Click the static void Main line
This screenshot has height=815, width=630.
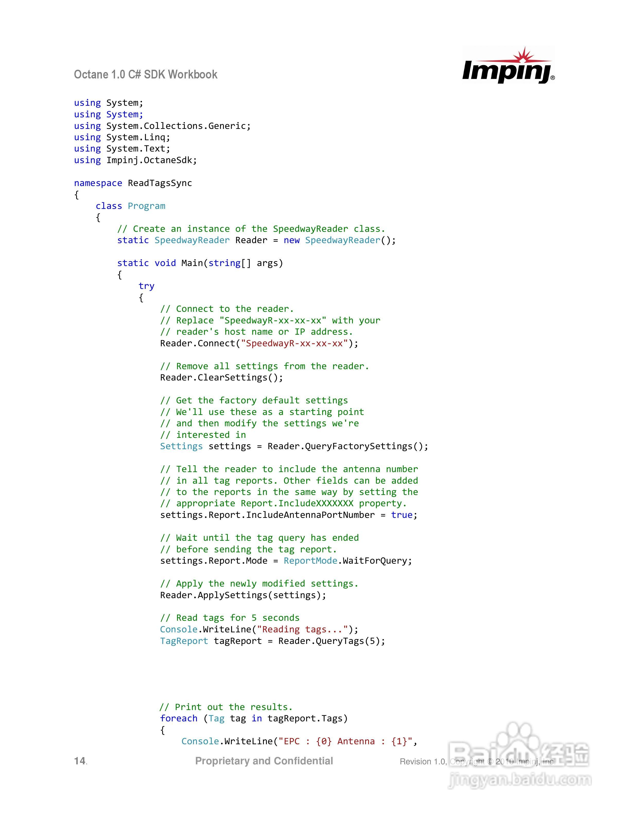[200, 263]
